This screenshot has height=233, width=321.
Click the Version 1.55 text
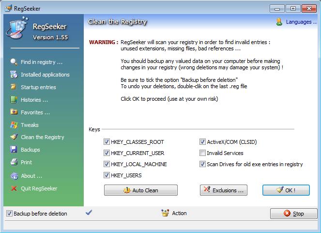click(x=50, y=37)
